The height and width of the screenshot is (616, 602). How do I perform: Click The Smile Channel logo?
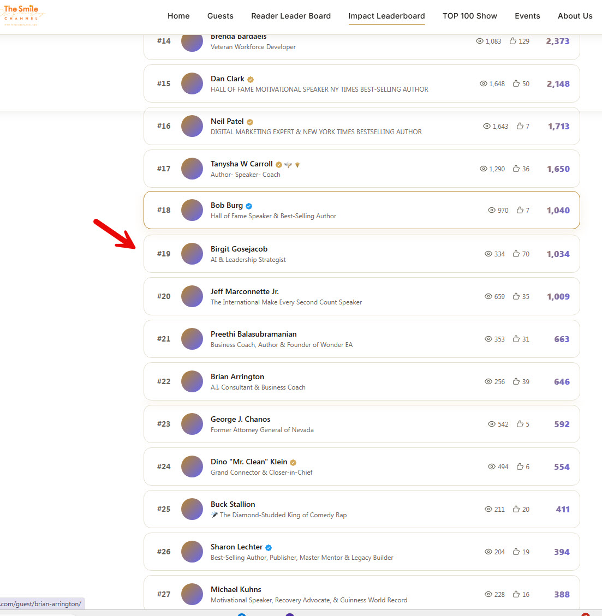(23, 15)
